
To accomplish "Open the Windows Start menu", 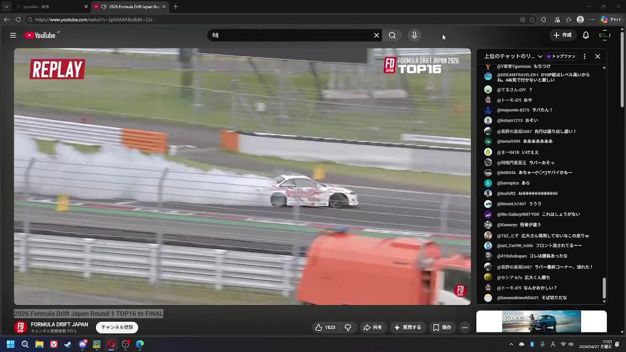I will 10,344.
